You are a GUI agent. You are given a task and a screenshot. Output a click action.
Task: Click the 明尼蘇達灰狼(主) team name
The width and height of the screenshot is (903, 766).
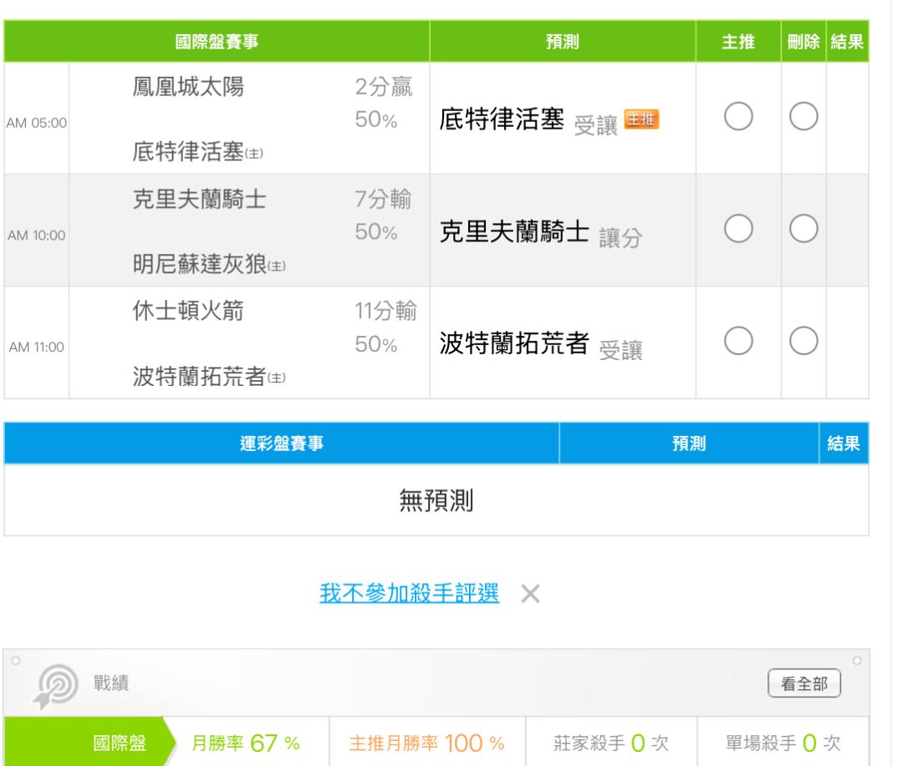(208, 264)
